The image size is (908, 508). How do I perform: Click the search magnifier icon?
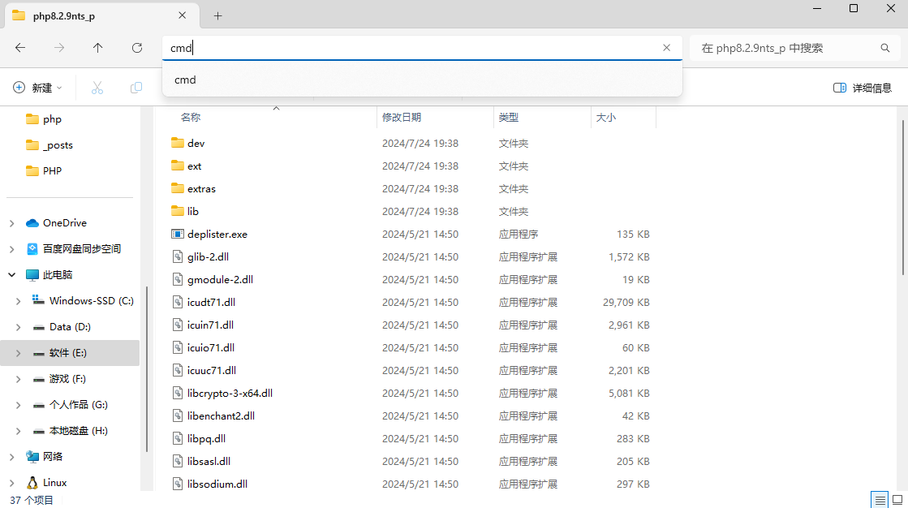(885, 48)
